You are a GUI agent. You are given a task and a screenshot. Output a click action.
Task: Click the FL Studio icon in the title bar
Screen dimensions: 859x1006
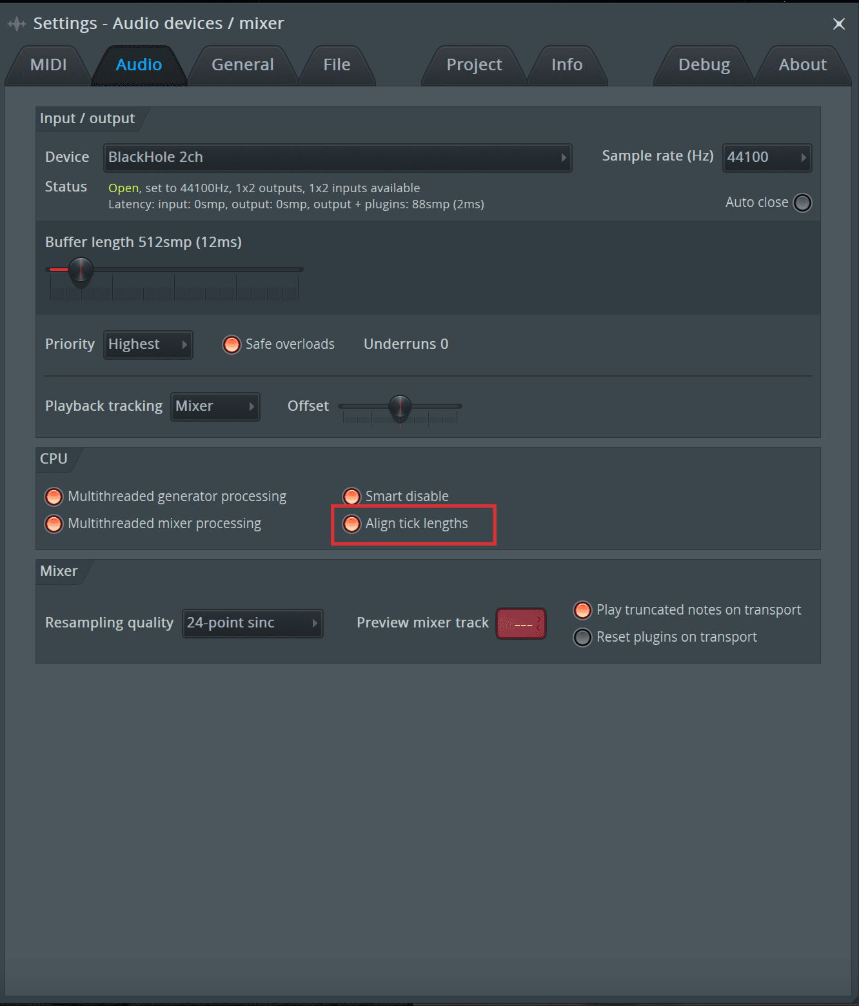coord(16,23)
